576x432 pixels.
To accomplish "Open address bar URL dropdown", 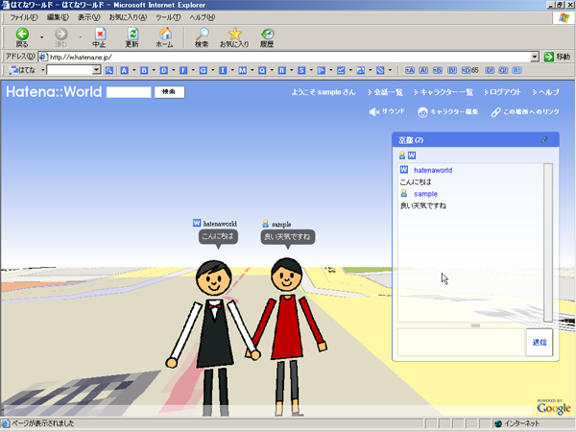I will tap(535, 57).
